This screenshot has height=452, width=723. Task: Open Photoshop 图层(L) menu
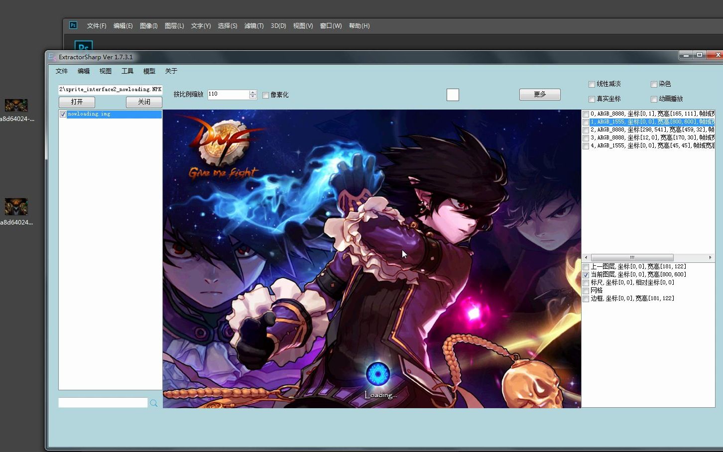[x=174, y=26]
